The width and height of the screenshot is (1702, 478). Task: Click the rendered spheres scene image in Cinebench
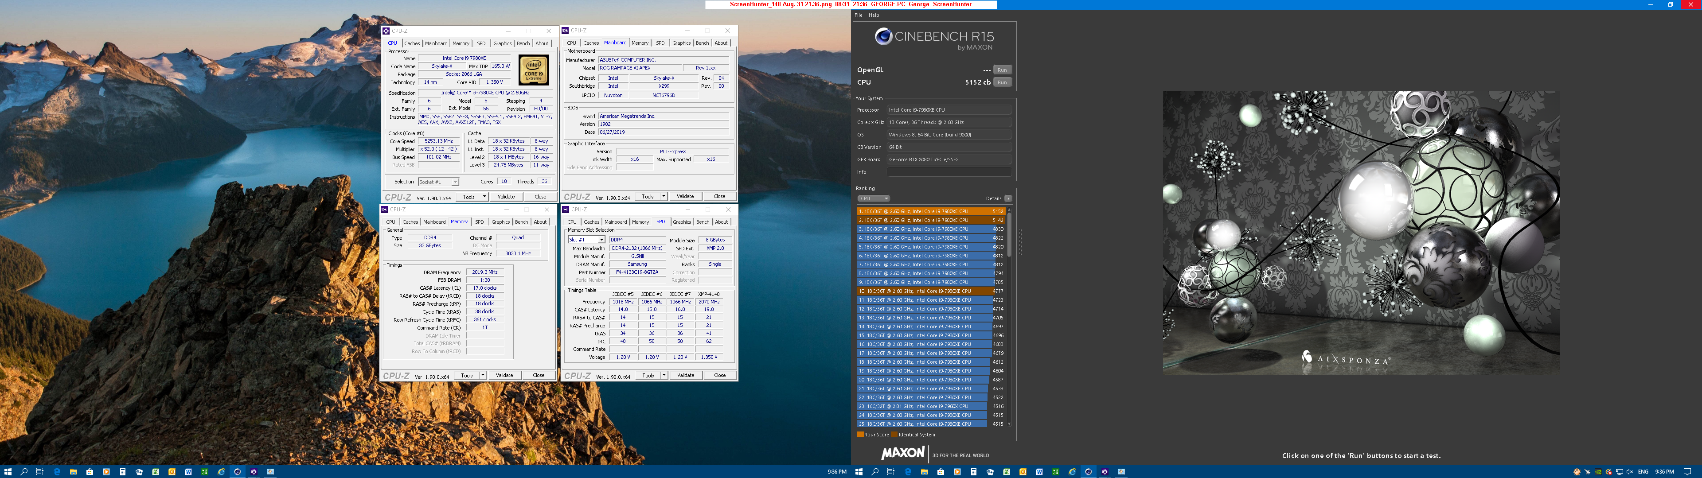pos(1361,233)
